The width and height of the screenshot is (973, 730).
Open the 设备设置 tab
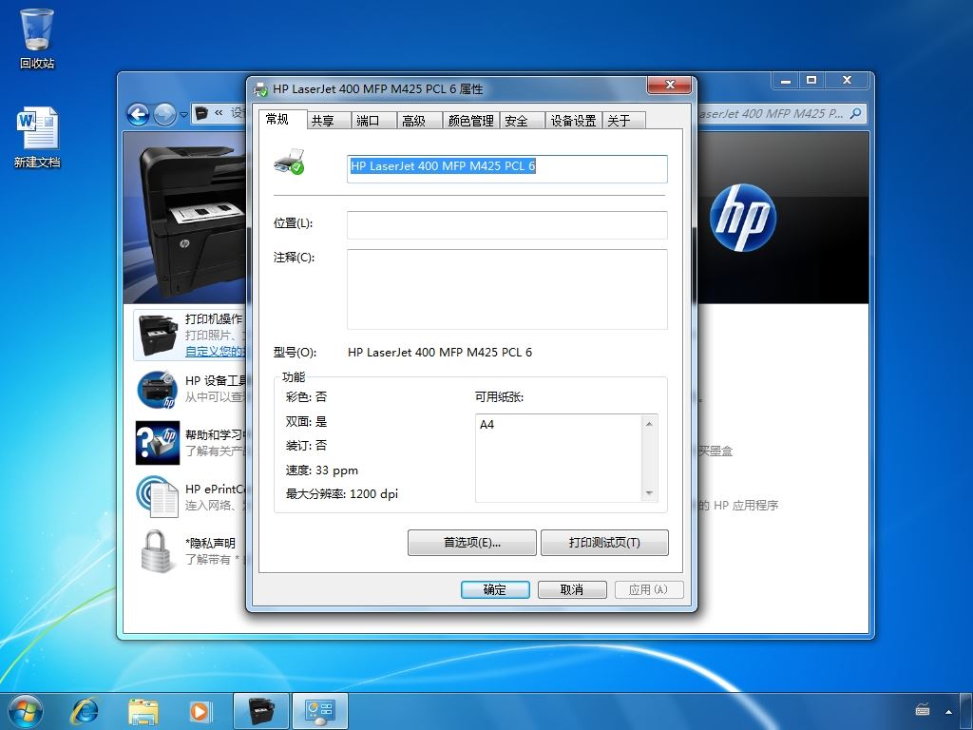point(573,121)
